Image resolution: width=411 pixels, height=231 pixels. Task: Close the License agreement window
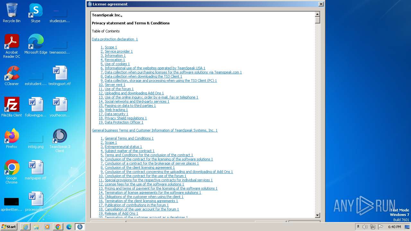[x=321, y=4]
